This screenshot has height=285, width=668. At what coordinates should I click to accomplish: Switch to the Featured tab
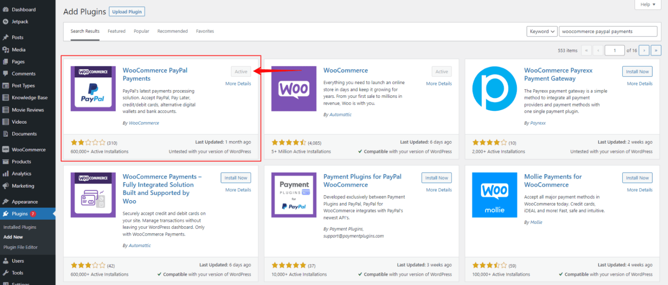tap(117, 31)
